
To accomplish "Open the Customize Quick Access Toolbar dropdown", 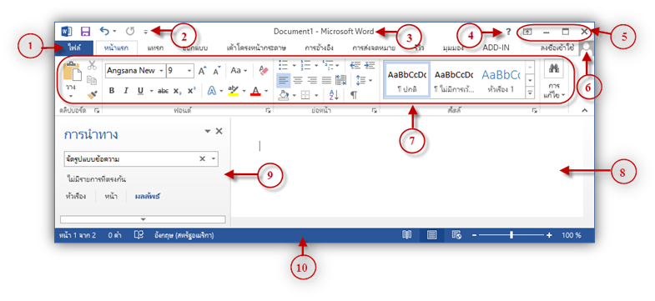I will coord(146,32).
